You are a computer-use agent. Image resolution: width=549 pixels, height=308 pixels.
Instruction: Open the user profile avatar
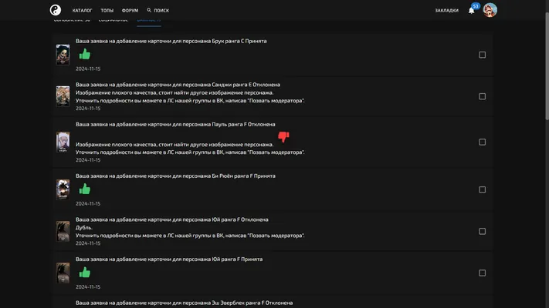click(x=490, y=10)
